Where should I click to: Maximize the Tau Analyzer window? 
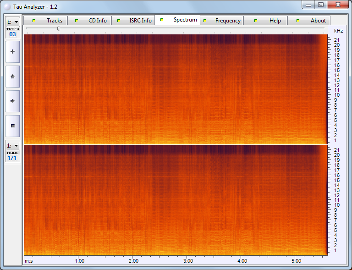click(x=321, y=5)
